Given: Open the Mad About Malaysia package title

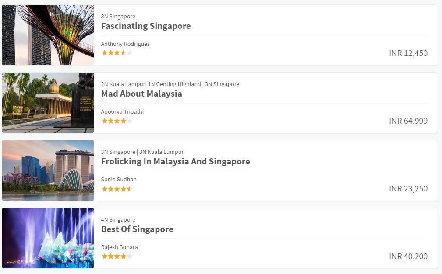Looking at the screenshot, I should [x=141, y=94].
